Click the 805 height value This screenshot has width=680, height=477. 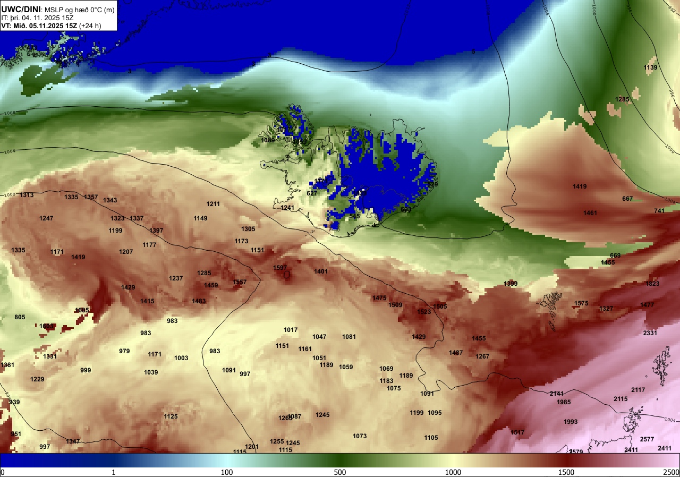coord(20,317)
